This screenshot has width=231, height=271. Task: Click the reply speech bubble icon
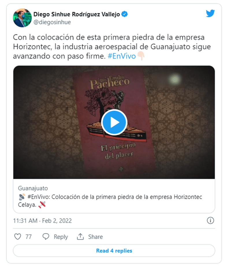click(x=46, y=236)
